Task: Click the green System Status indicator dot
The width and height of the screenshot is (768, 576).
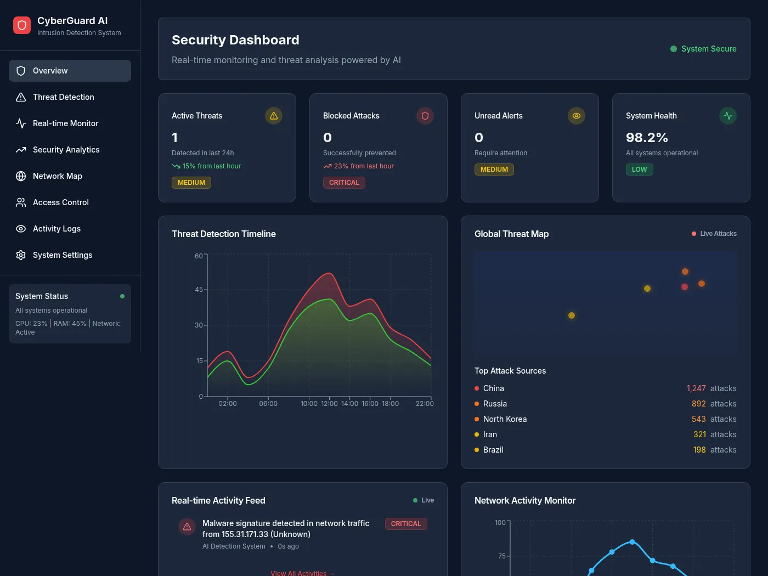Action: point(122,296)
